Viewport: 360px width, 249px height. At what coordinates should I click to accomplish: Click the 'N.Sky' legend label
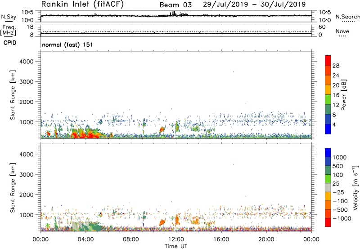[9, 17]
